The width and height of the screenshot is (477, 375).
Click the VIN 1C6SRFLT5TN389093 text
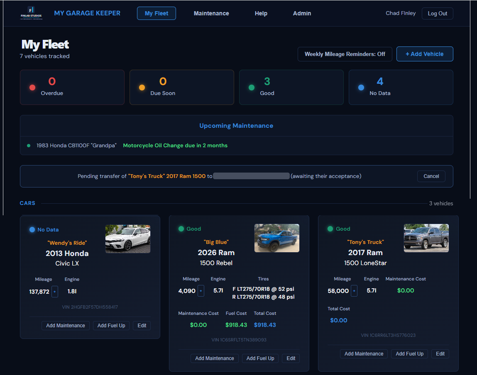coord(239,340)
